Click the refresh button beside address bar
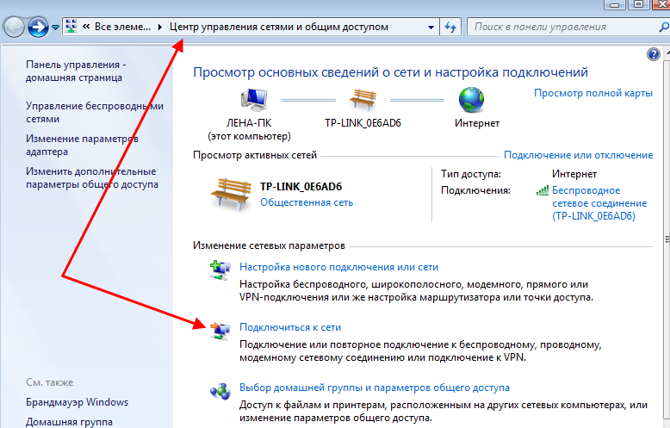The width and height of the screenshot is (670, 428). pyautogui.click(x=450, y=28)
